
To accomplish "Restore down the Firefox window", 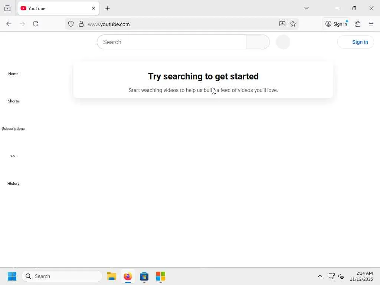I will pyautogui.click(x=354, y=8).
